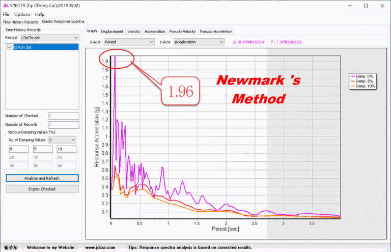Open the No. of Damping Values dropdown
This screenshot has width=391, height=252.
pyautogui.click(x=73, y=139)
